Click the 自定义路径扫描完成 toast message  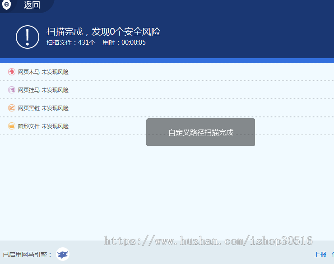pos(201,132)
